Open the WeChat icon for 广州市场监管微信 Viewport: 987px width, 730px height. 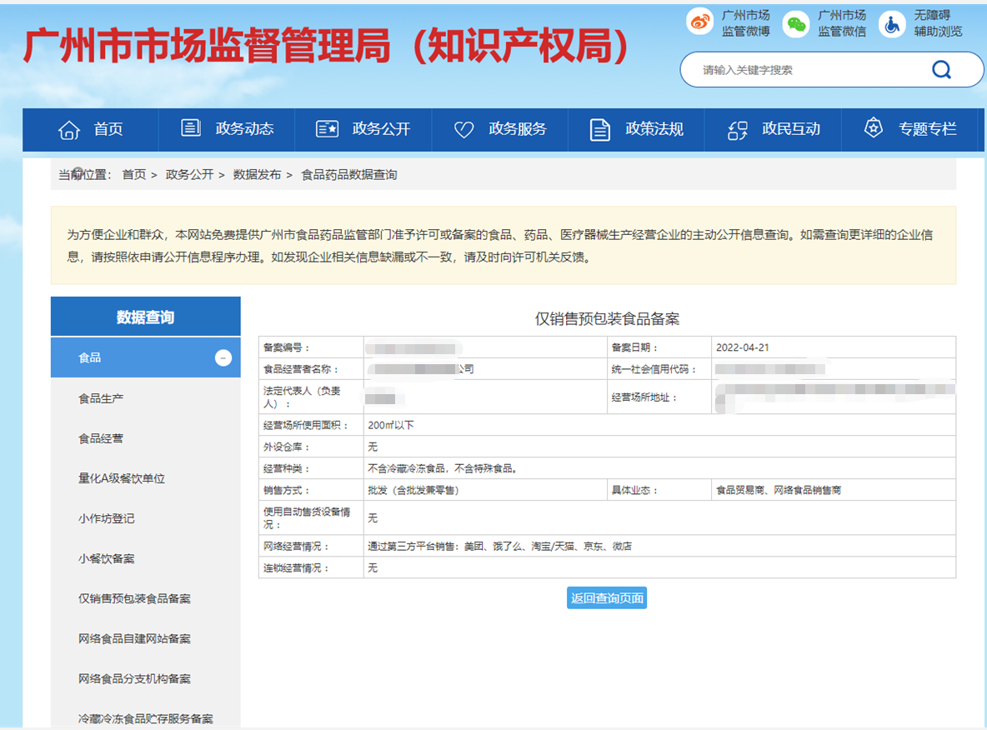(795, 24)
